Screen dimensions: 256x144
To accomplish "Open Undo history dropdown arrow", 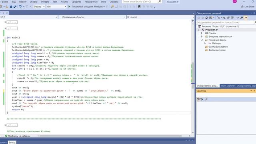I will pos(24,7).
